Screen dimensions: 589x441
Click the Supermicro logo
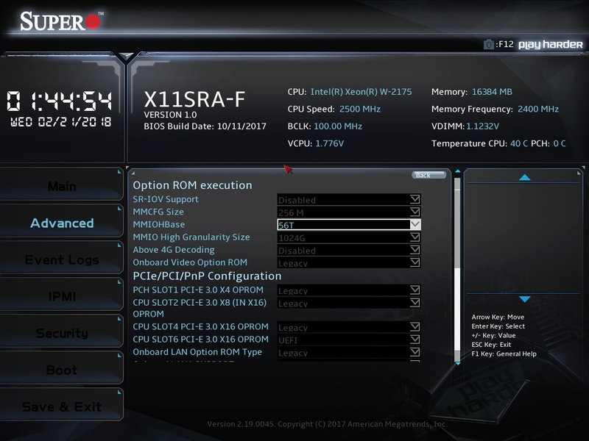pyautogui.click(x=61, y=21)
